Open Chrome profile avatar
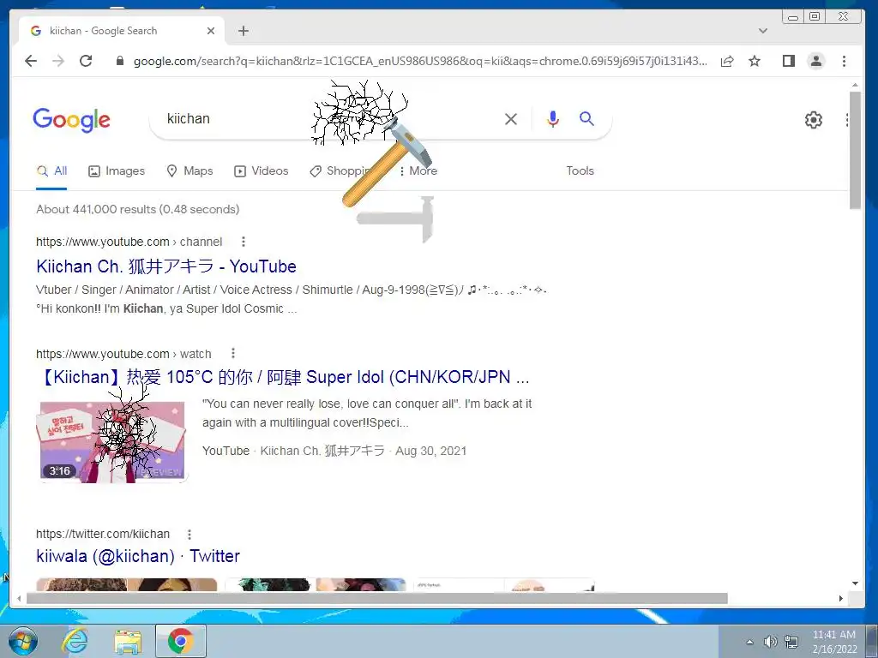The height and width of the screenshot is (658, 878). [x=816, y=61]
